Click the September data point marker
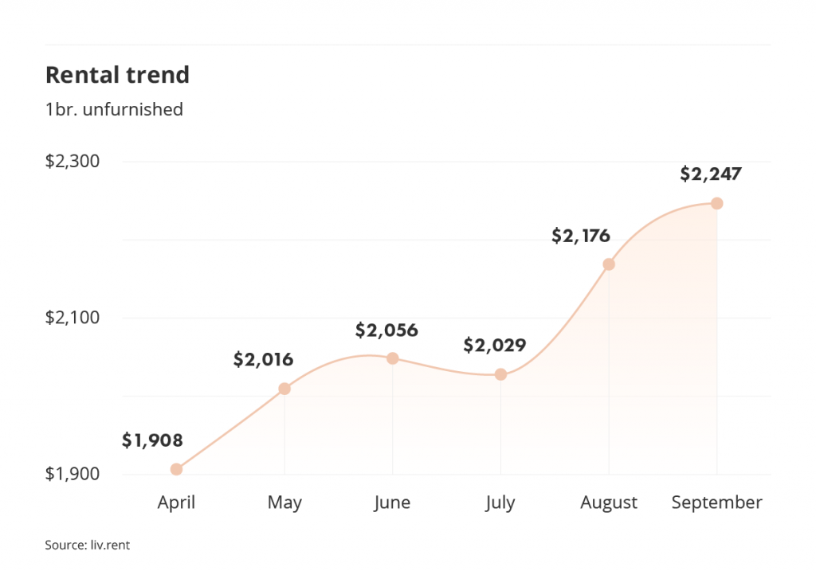The width and height of the screenshot is (816, 571). coord(717,203)
